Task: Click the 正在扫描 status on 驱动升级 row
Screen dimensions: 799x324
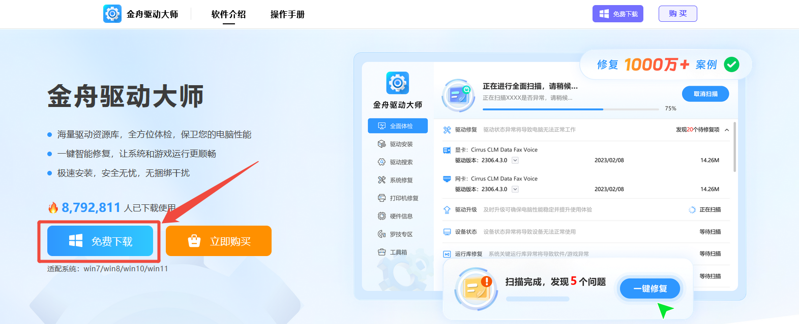Action: (x=710, y=209)
